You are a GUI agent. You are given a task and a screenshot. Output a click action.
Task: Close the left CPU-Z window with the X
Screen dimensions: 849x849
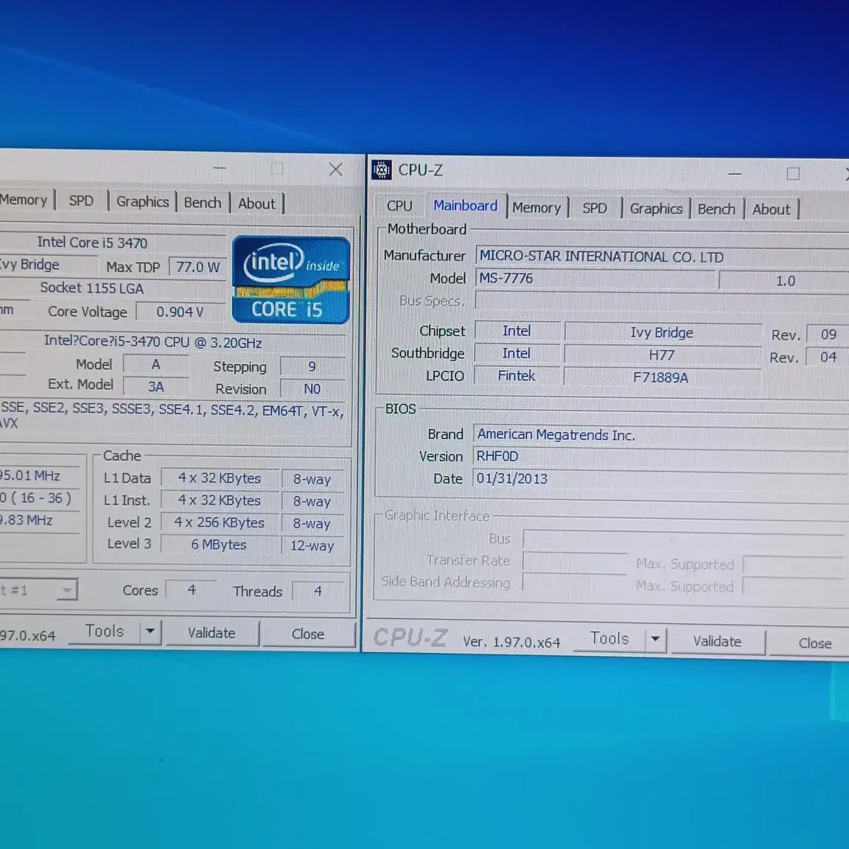click(x=336, y=170)
